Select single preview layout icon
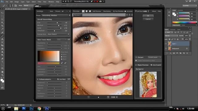This screenshot has width=198, height=111. (83, 11)
